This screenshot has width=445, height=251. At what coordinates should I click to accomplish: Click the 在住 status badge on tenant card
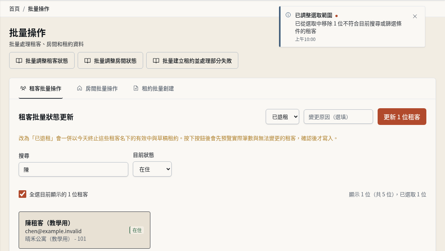tap(137, 230)
